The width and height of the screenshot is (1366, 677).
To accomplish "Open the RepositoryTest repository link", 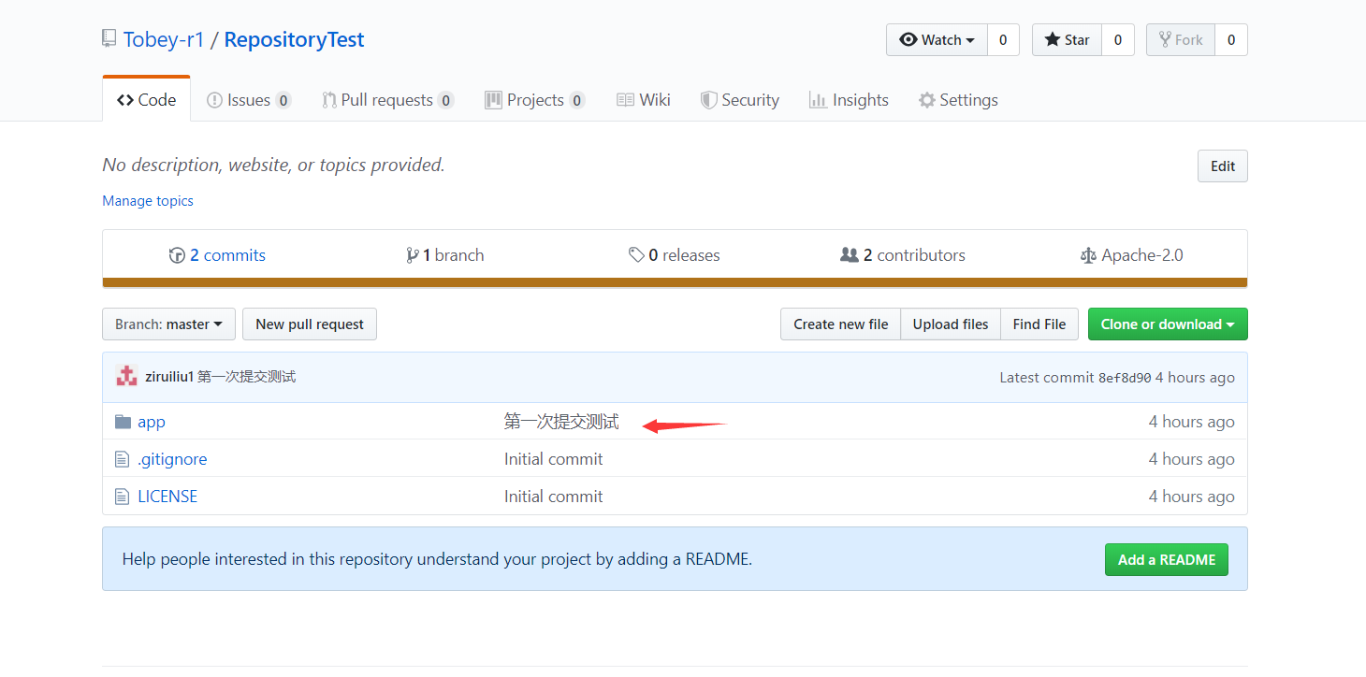I will point(294,39).
